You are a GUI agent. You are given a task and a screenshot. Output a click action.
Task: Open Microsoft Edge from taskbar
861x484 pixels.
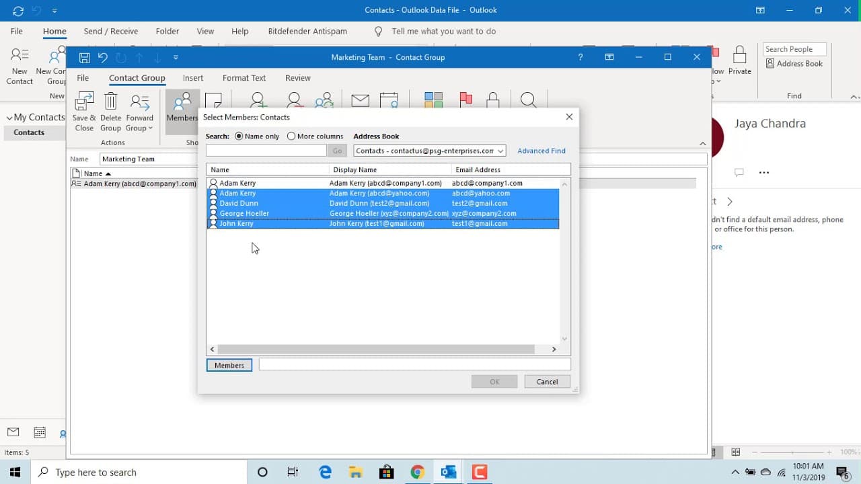tap(326, 472)
